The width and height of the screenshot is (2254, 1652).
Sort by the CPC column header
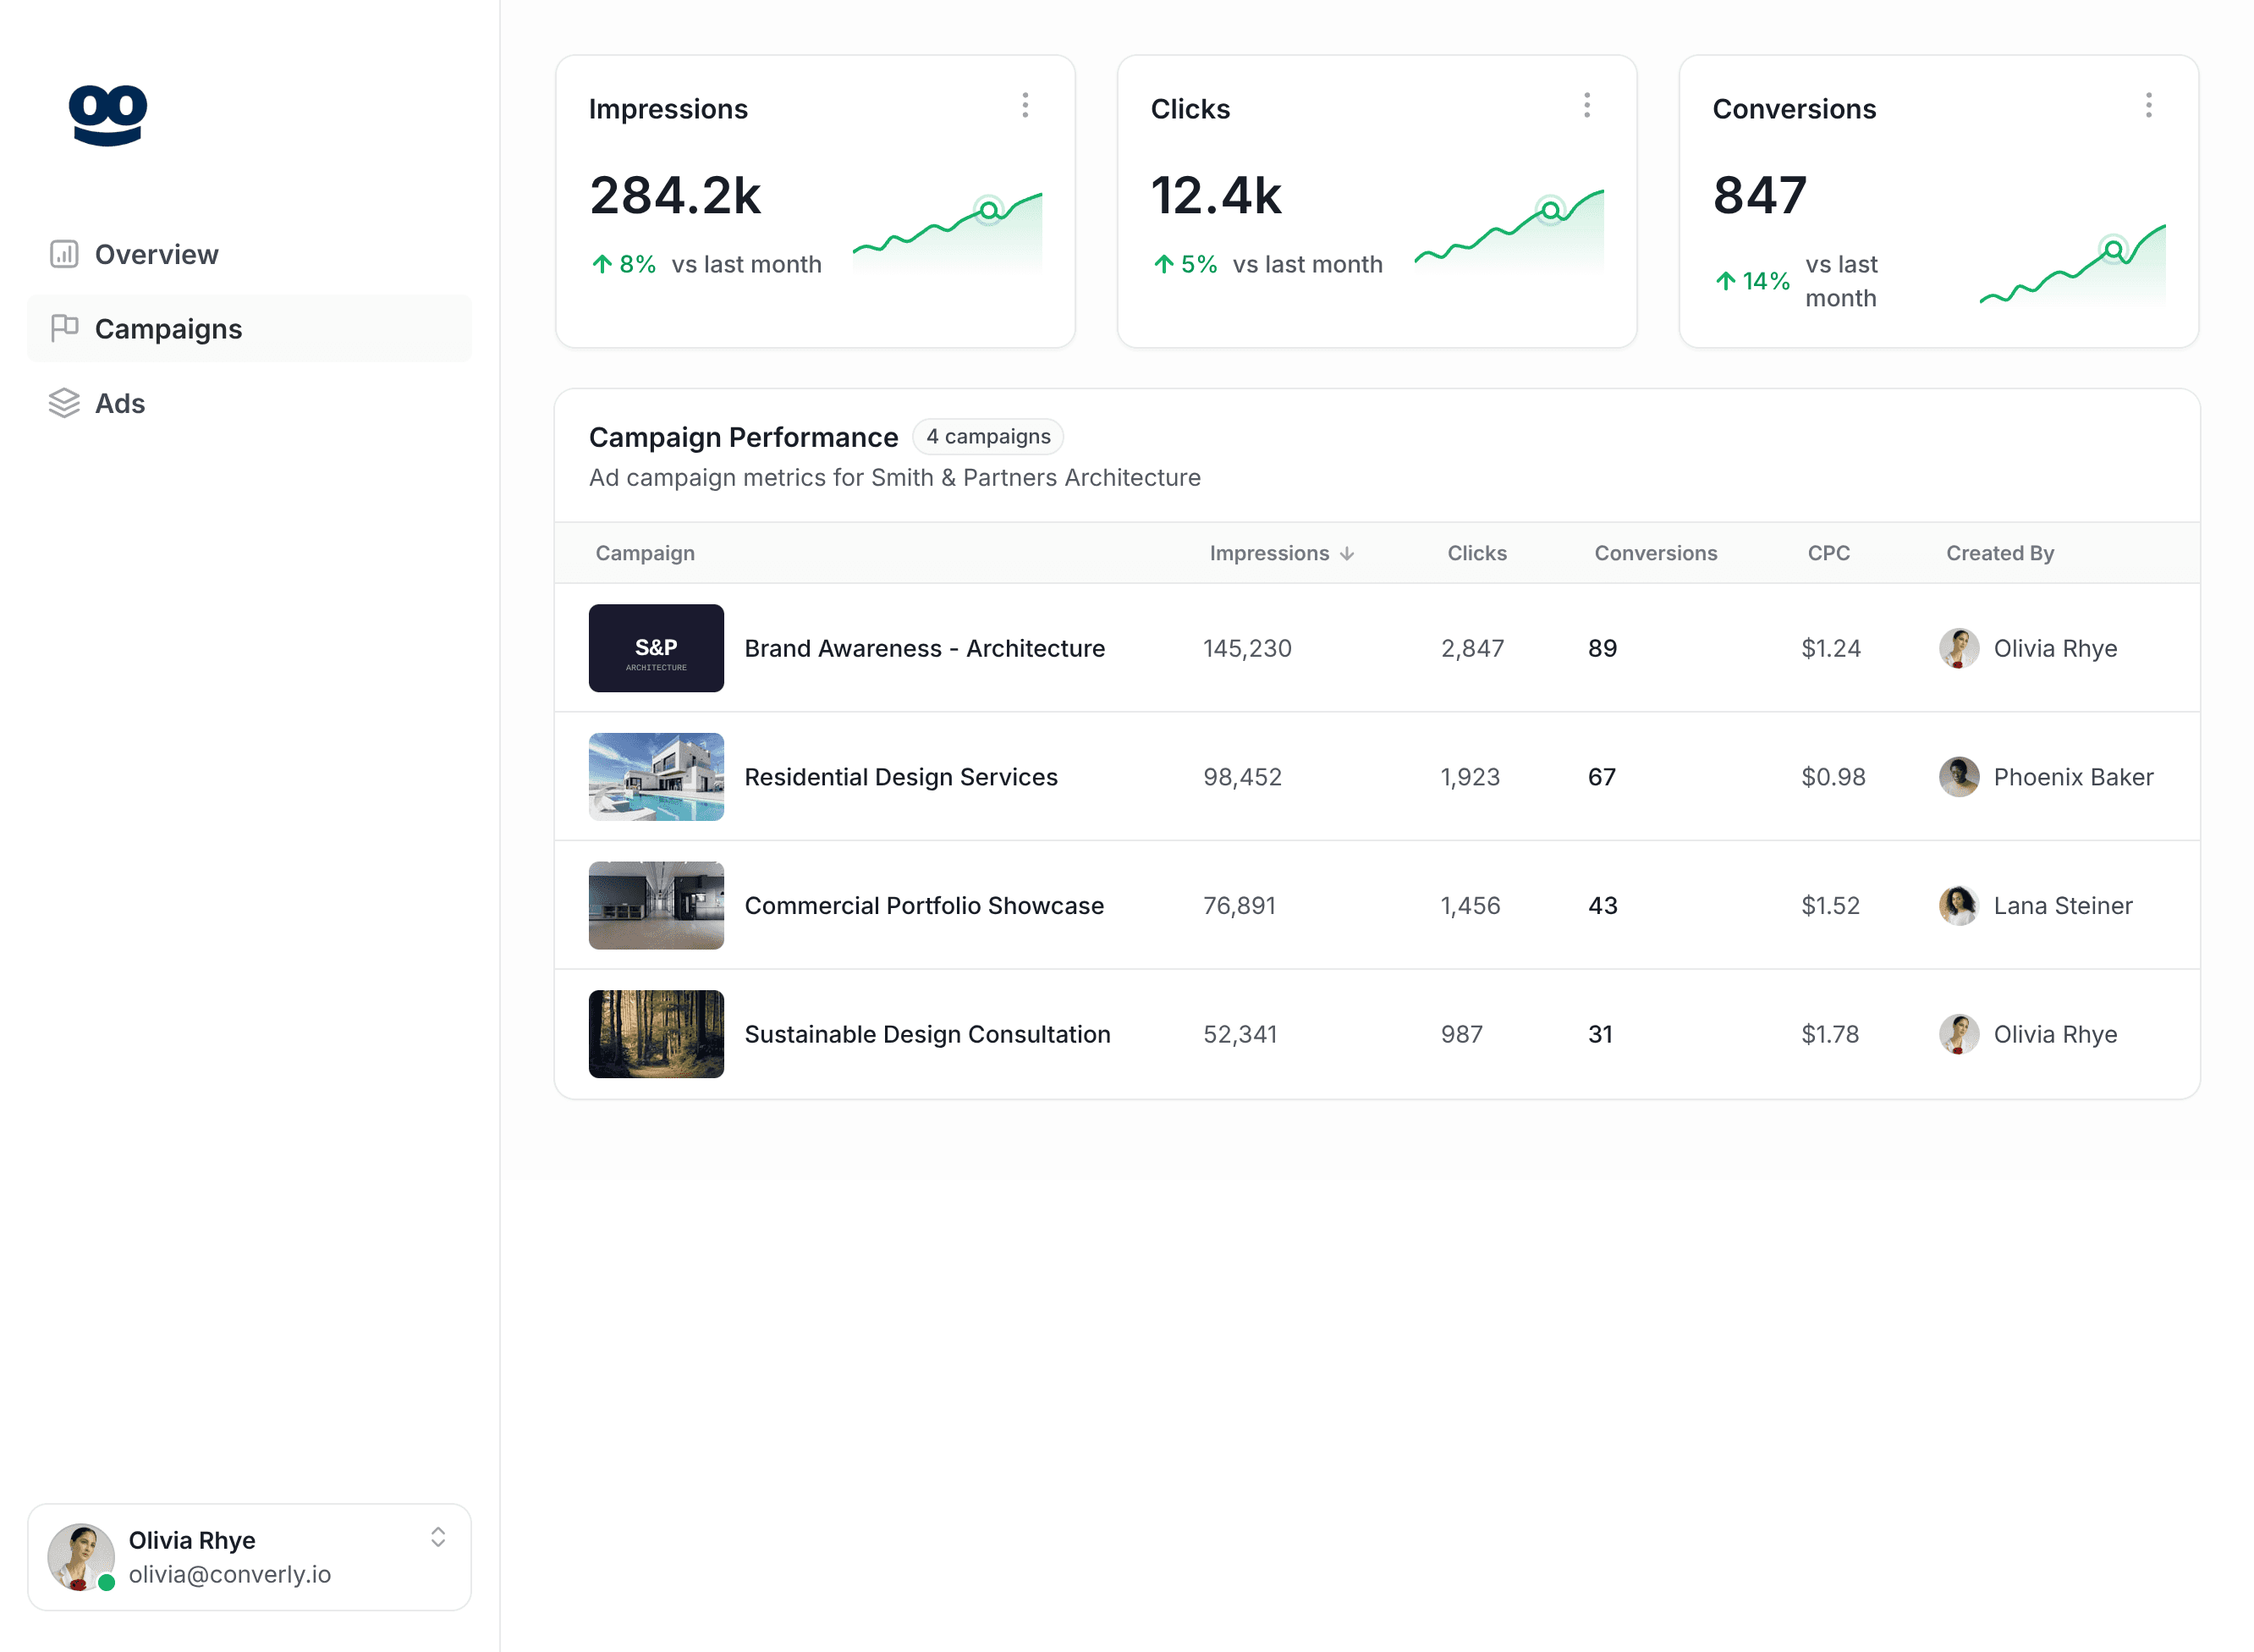click(x=1828, y=553)
